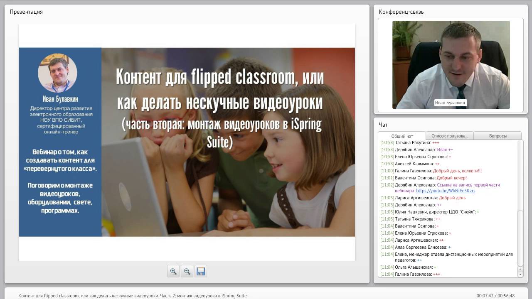Open the Вопросы tab

(x=498, y=136)
